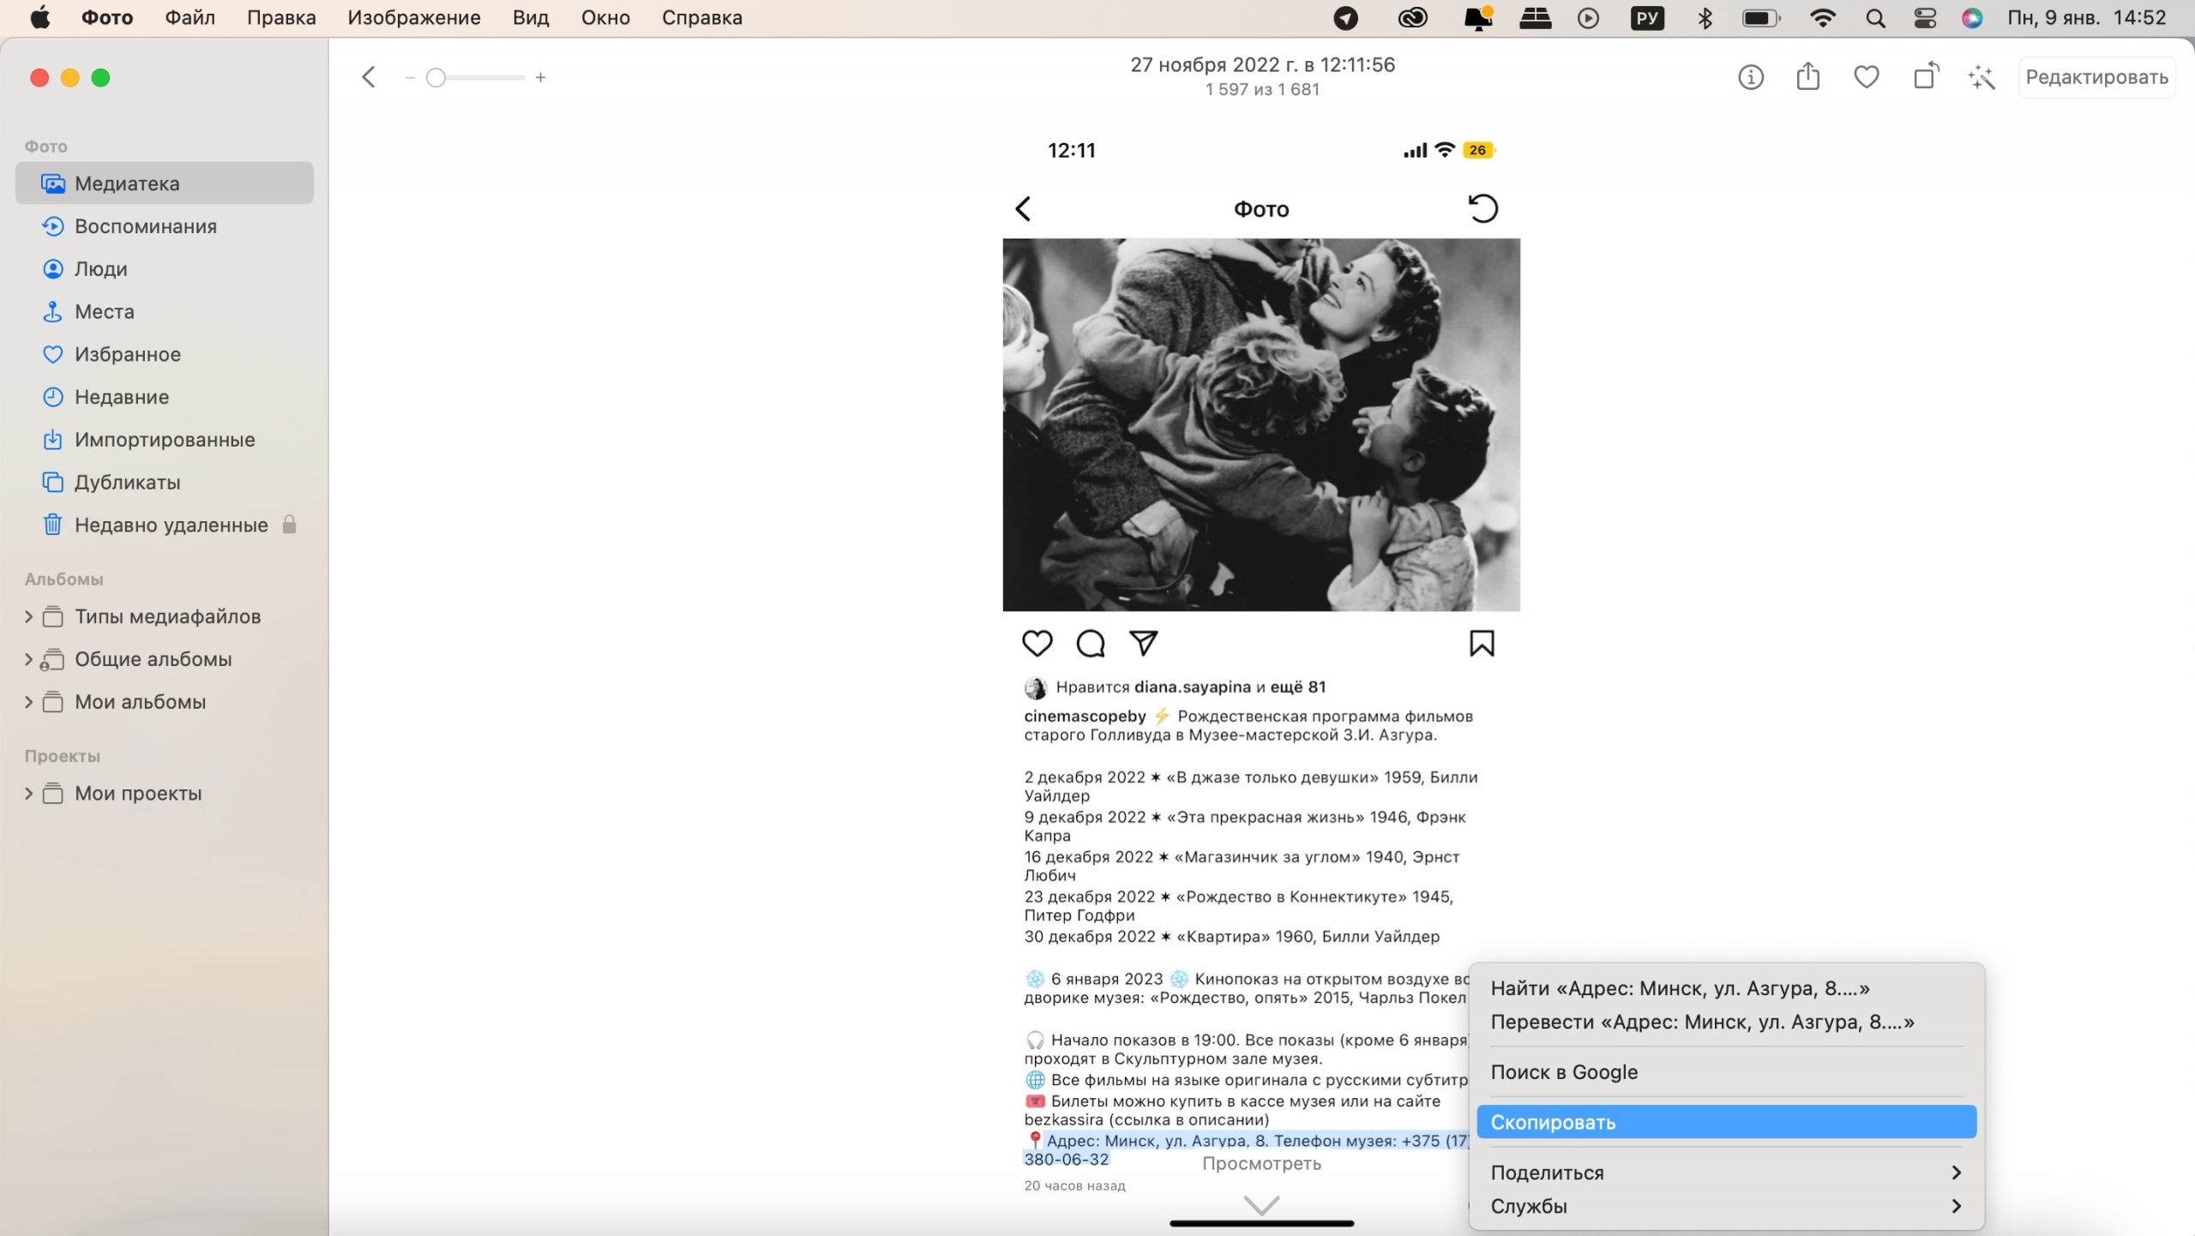The height and width of the screenshot is (1236, 2195).
Task: Expand Мои альбомы chevron
Action: (28, 702)
